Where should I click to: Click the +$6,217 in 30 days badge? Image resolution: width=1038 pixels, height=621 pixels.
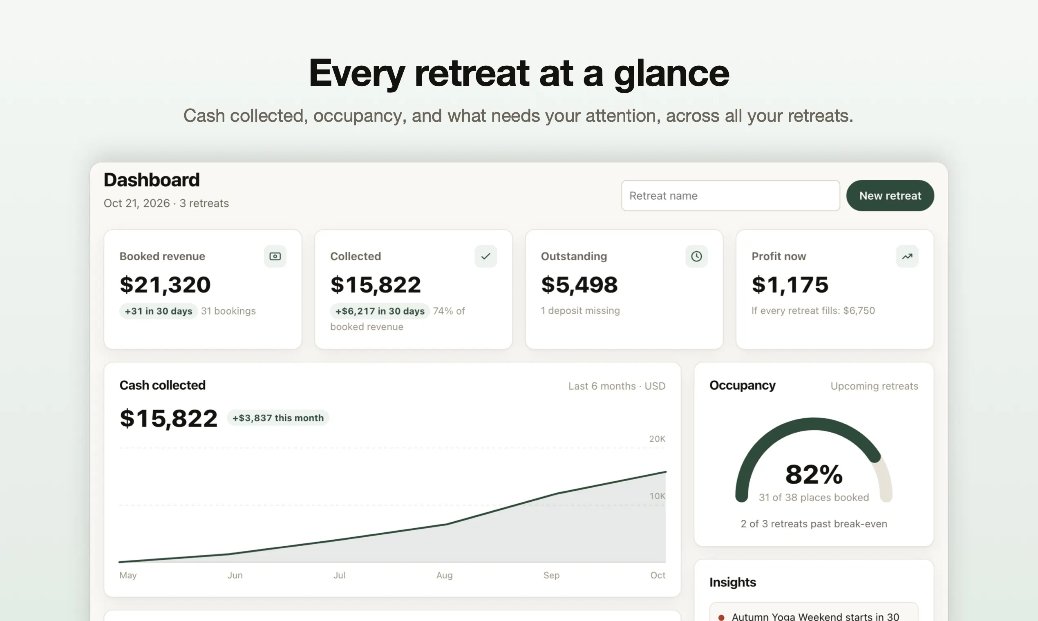[380, 311]
